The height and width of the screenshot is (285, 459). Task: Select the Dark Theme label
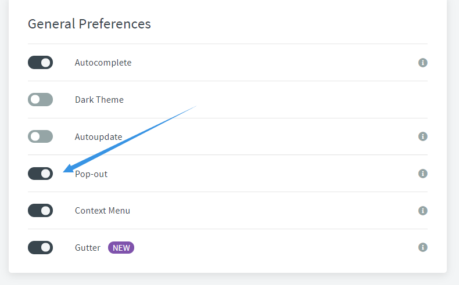pos(99,100)
